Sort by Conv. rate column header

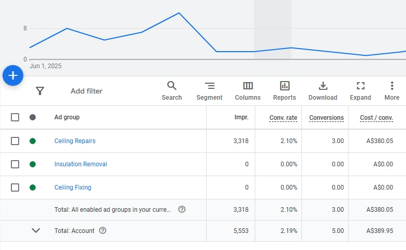283,118
